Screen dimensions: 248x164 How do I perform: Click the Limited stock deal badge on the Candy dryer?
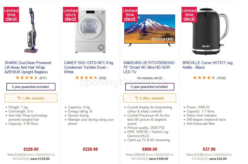(70, 15)
